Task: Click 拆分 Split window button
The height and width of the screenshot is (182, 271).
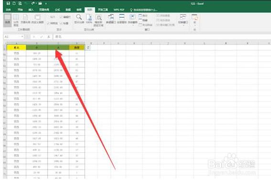Action: click(143, 16)
